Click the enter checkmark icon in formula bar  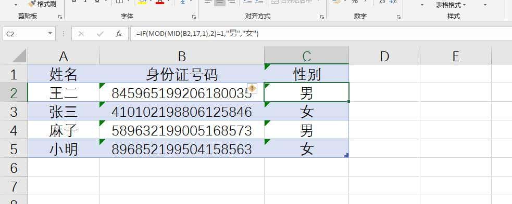100,34
